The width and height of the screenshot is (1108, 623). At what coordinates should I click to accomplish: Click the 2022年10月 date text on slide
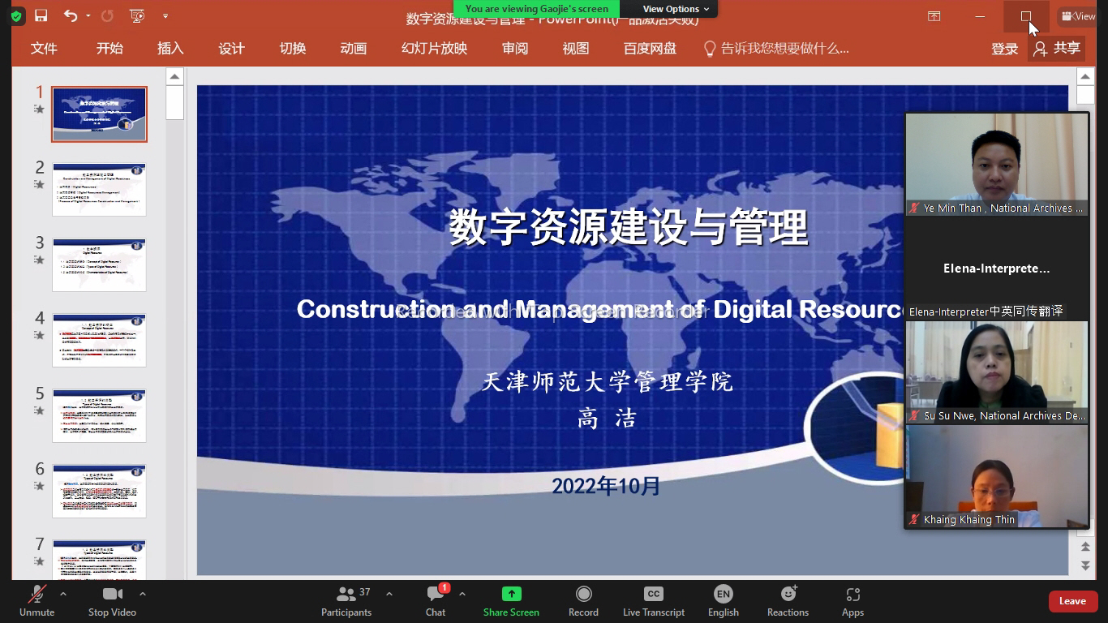point(606,486)
